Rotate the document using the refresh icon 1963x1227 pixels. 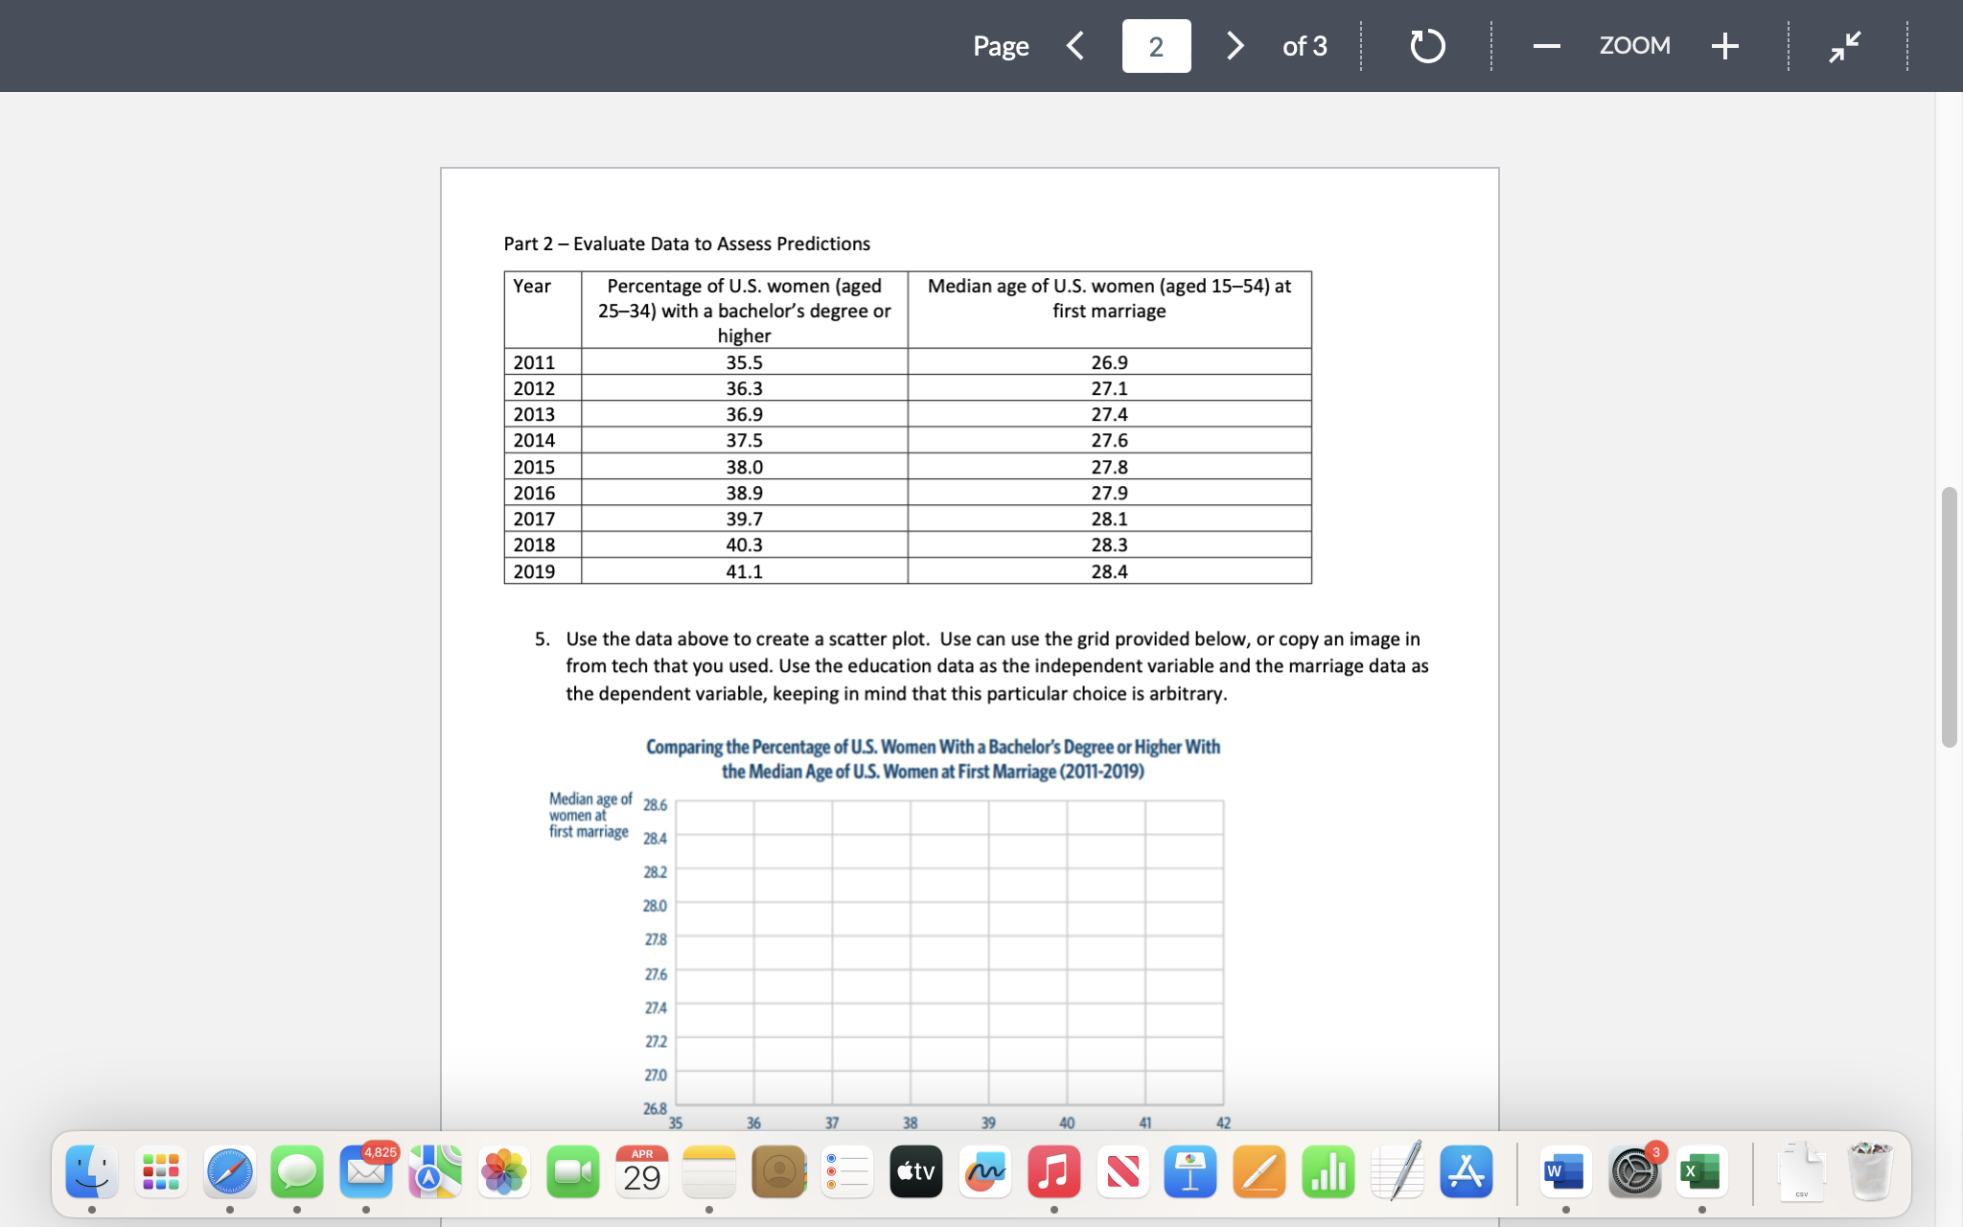tap(1427, 45)
